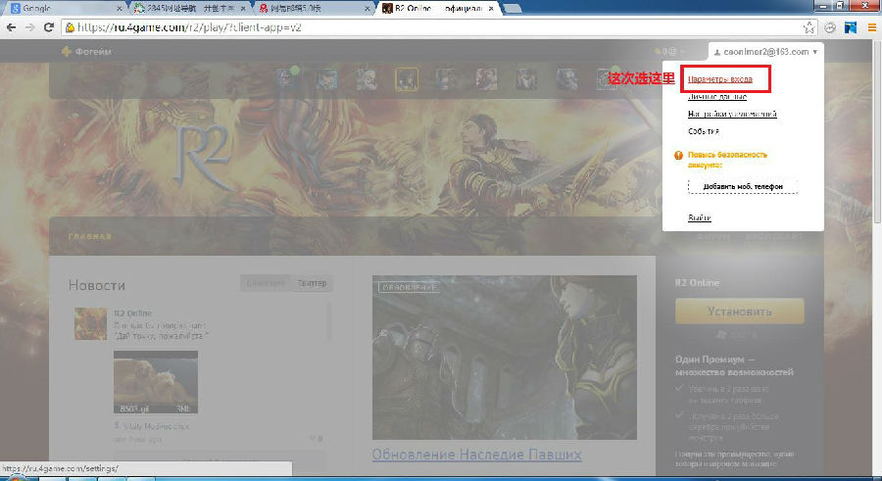Click the R2 Online news avatar thumbnail
This screenshot has width=882, height=481.
click(x=90, y=323)
